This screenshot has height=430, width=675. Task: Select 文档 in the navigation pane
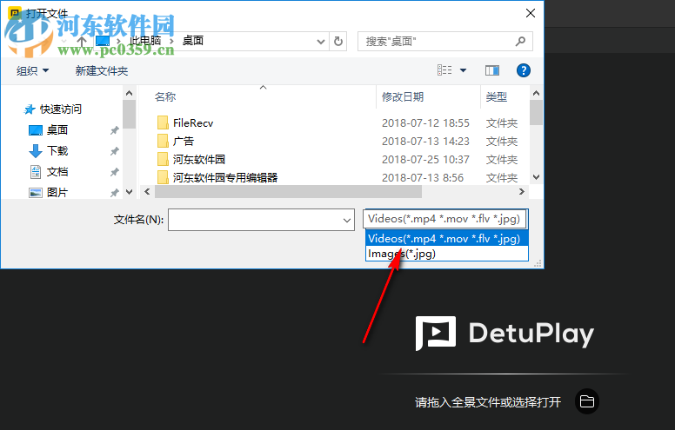click(57, 172)
